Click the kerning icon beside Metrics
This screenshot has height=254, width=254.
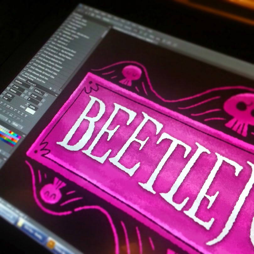click(x=8, y=88)
